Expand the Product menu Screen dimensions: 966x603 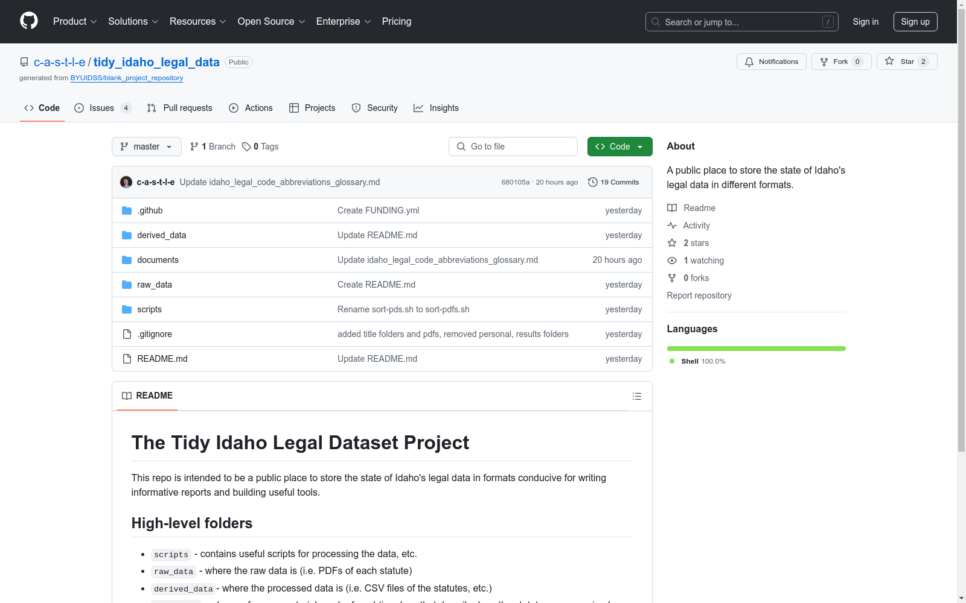tap(75, 21)
